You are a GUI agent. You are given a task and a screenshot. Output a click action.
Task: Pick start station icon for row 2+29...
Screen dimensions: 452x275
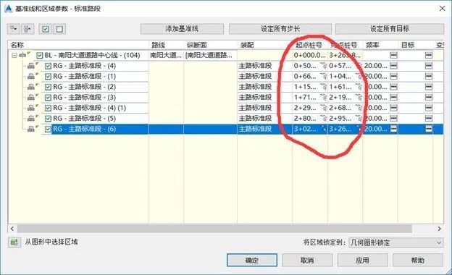(324, 108)
